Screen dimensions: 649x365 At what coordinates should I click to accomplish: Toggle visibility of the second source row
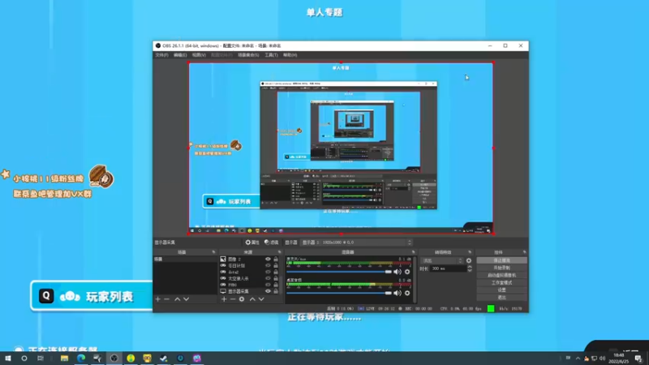coord(268,266)
